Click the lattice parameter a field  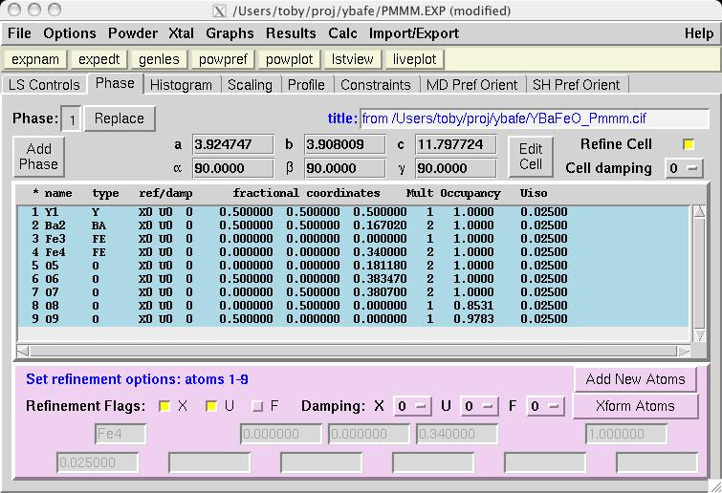tap(233, 144)
